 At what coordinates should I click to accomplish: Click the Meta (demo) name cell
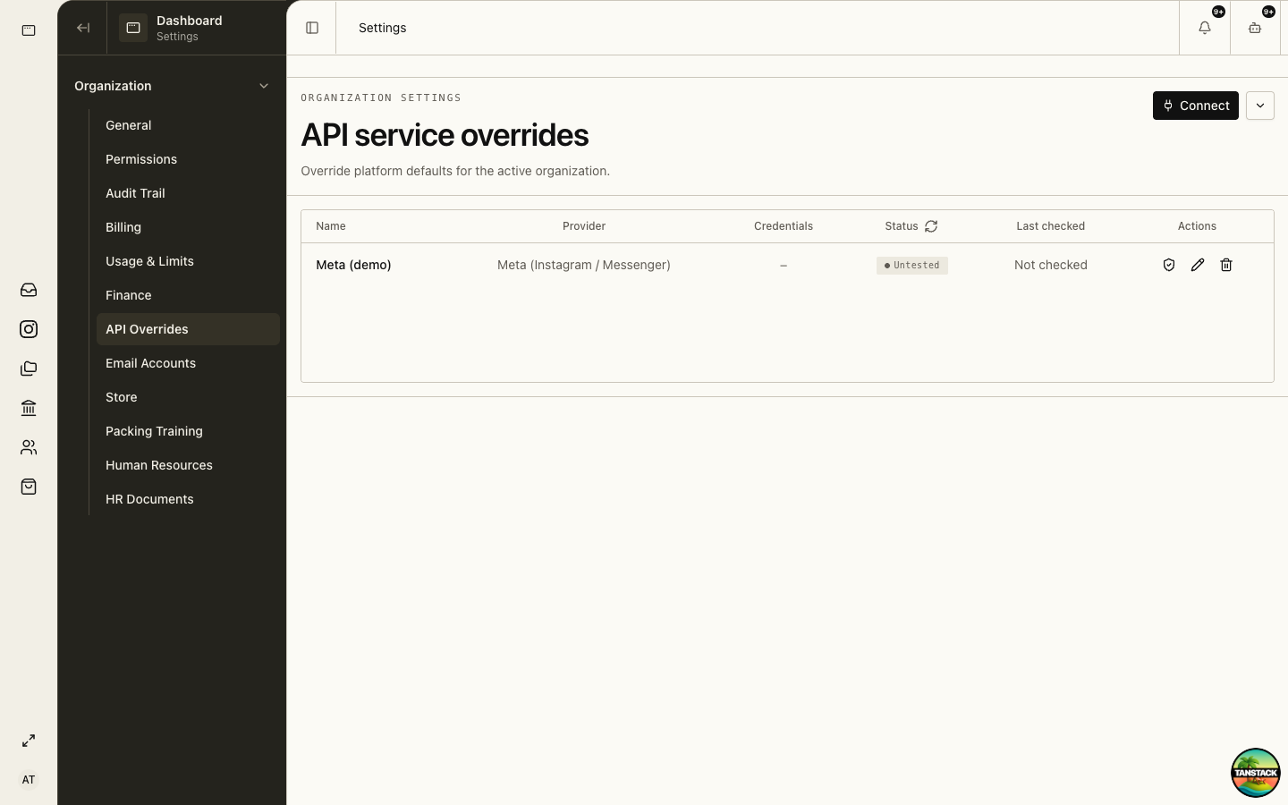pos(353,265)
